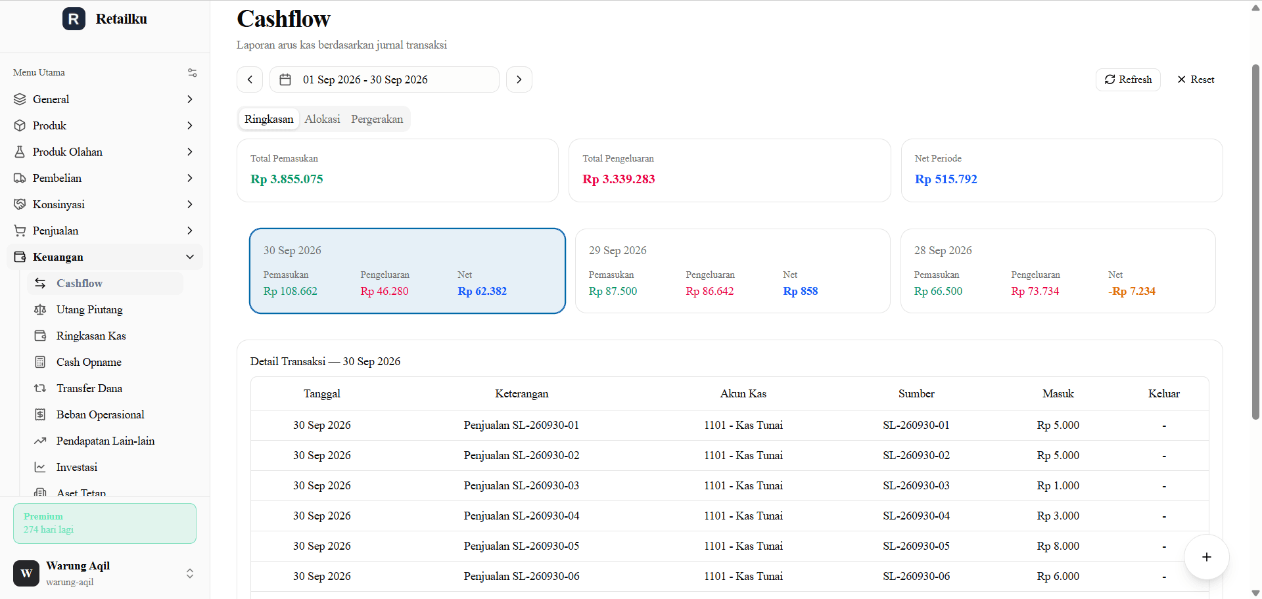Click the Produk box icon

coord(20,125)
